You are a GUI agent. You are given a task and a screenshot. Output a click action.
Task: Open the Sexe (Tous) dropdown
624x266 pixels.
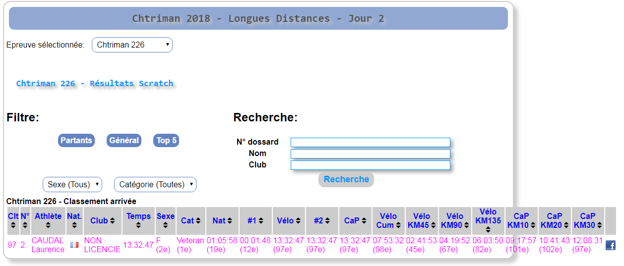(x=72, y=184)
